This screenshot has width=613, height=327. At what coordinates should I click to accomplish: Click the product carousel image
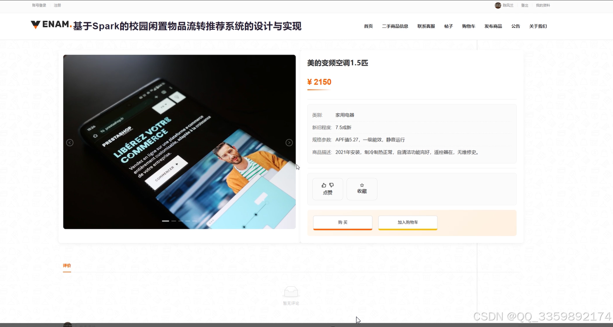[x=179, y=142]
